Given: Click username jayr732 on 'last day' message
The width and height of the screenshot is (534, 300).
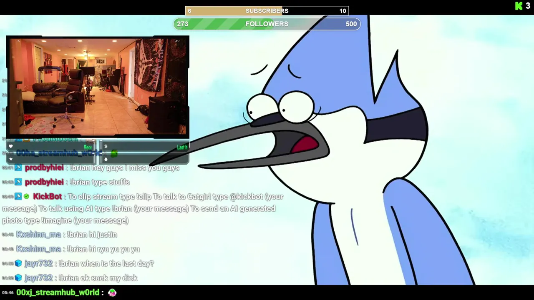Looking at the screenshot, I should 38,263.
